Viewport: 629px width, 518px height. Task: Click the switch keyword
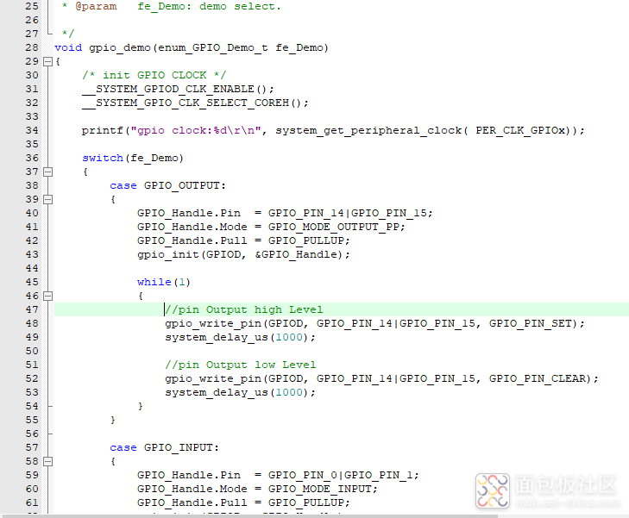(102, 158)
